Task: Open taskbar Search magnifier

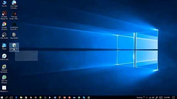Action: coord(7,97)
